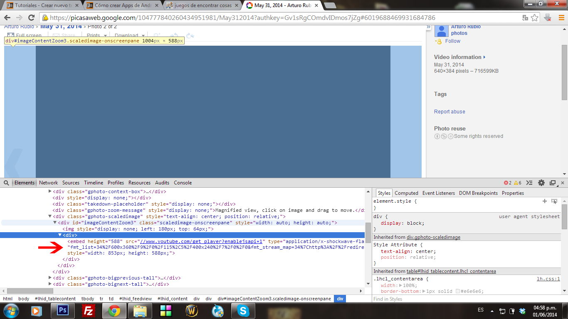Expand the border-bottom CSS property triangle

424,291
